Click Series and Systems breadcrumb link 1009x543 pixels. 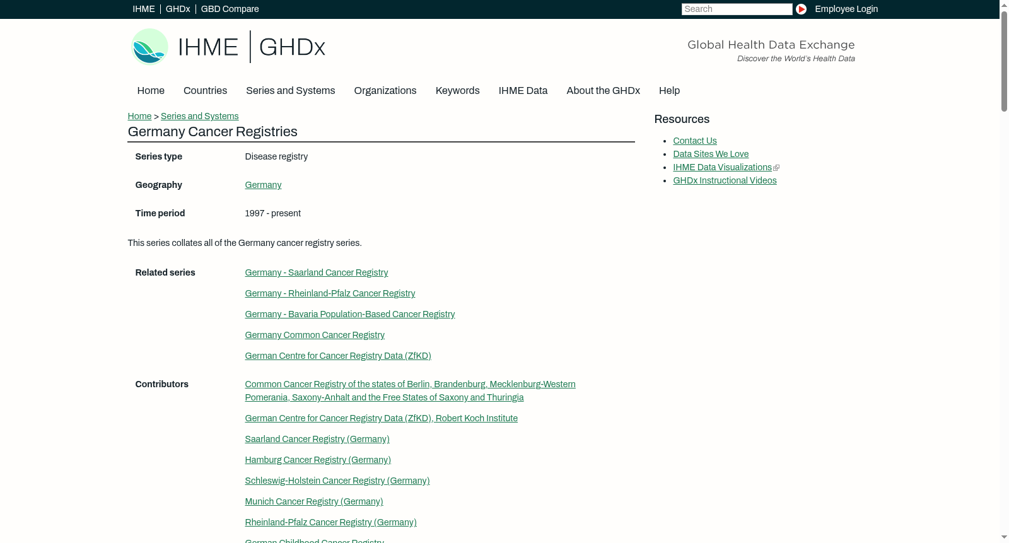click(x=199, y=116)
